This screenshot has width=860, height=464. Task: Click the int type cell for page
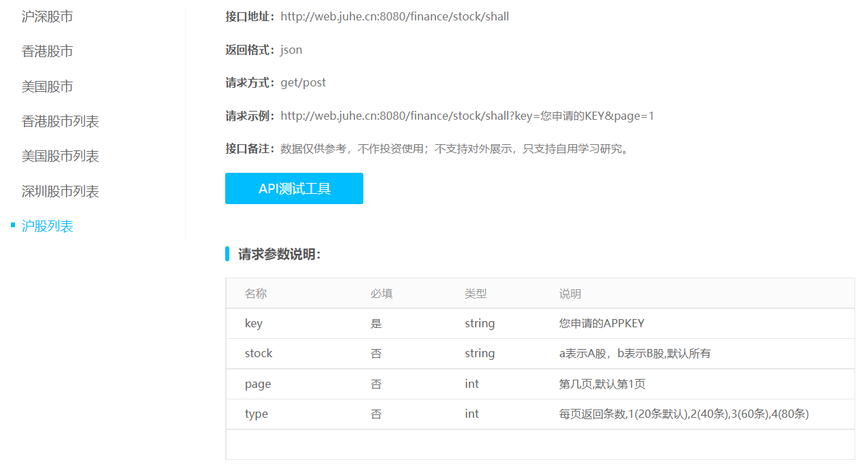click(472, 384)
